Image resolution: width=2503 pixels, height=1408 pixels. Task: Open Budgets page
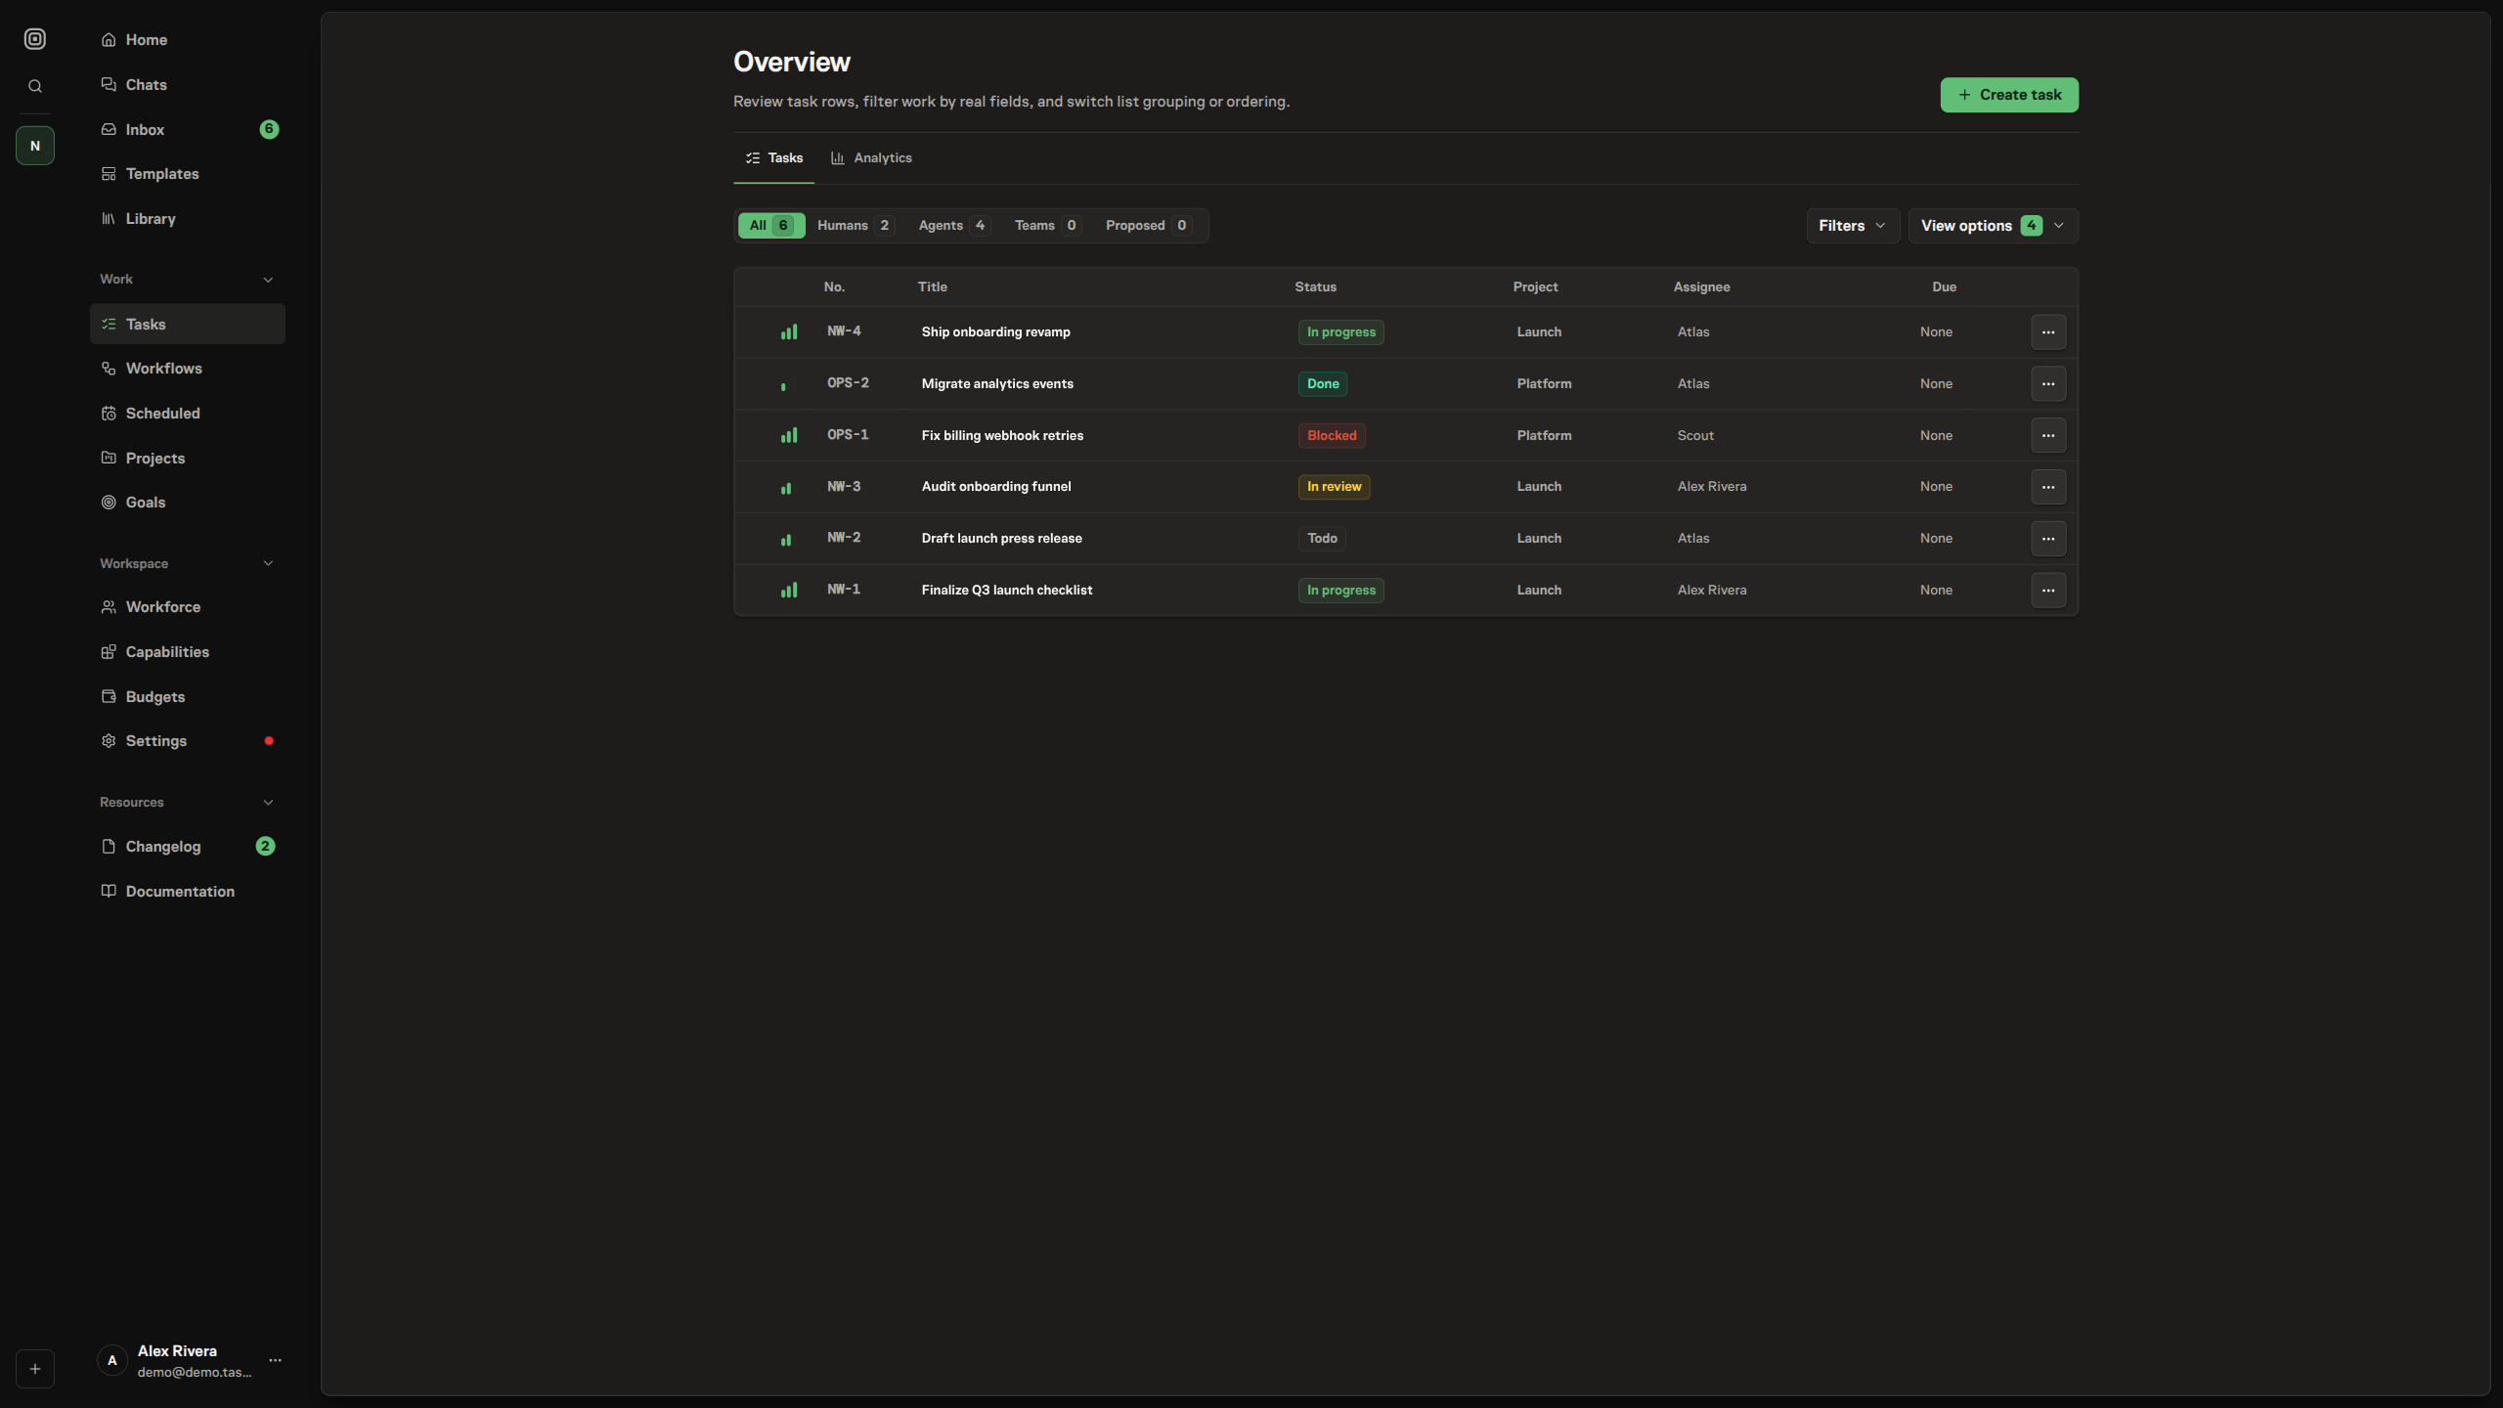point(188,697)
